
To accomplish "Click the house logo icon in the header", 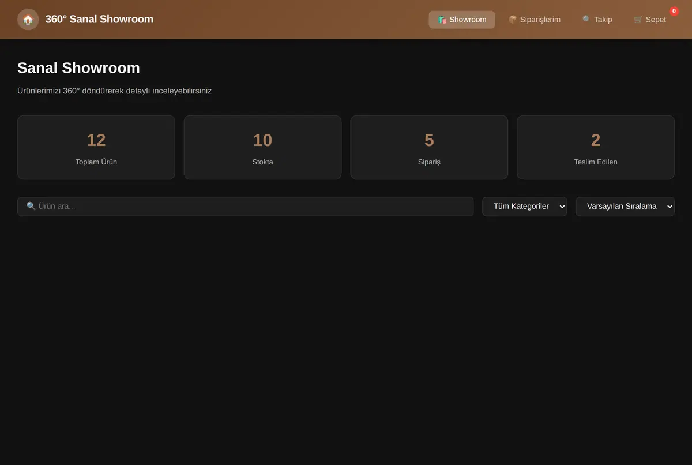I will (28, 20).
